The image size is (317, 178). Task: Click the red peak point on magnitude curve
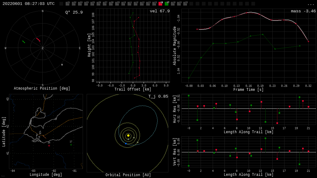pos(247,13)
